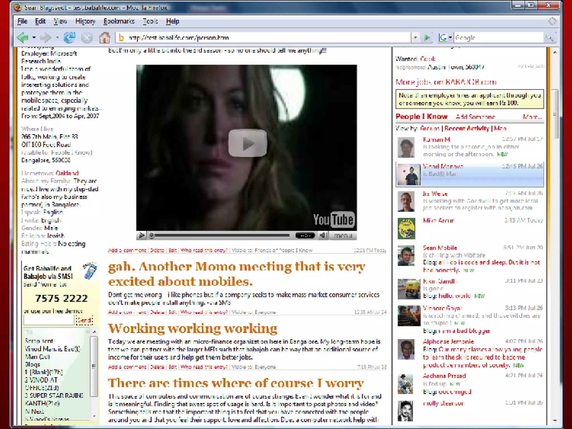Image resolution: width=572 pixels, height=429 pixels.
Task: Open the back button history dropdown arrow
Action: (x=34, y=37)
